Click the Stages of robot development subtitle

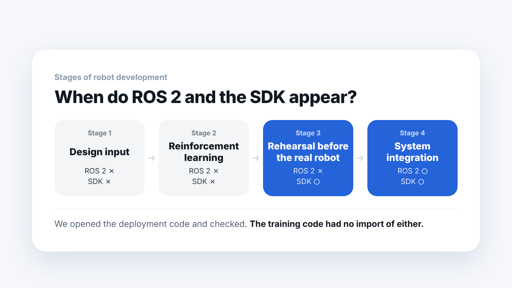click(x=111, y=77)
